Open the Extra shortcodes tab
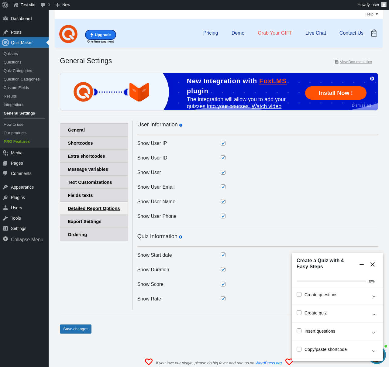 [x=94, y=156]
